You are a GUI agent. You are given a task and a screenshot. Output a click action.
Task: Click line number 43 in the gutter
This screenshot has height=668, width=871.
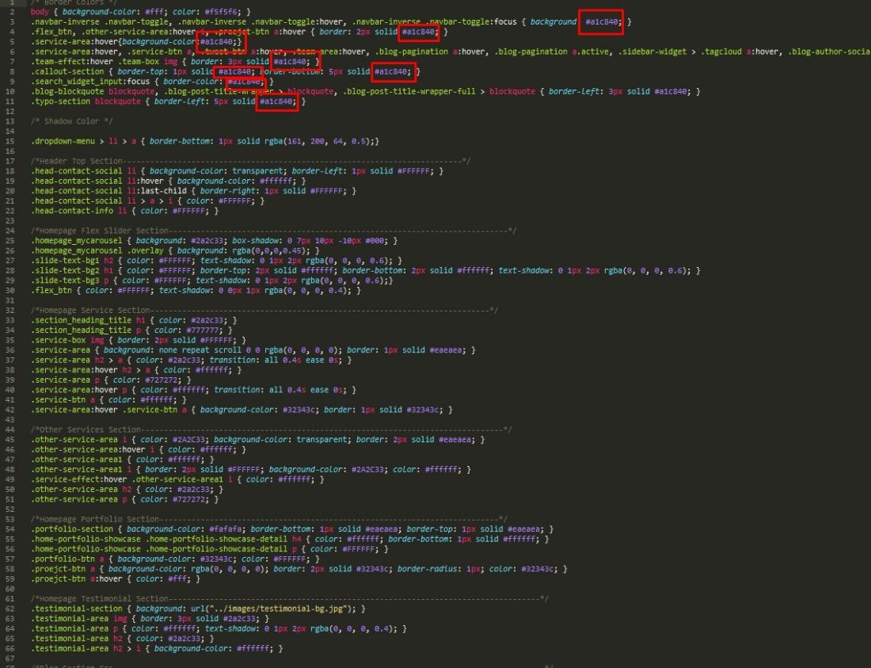click(x=11, y=421)
